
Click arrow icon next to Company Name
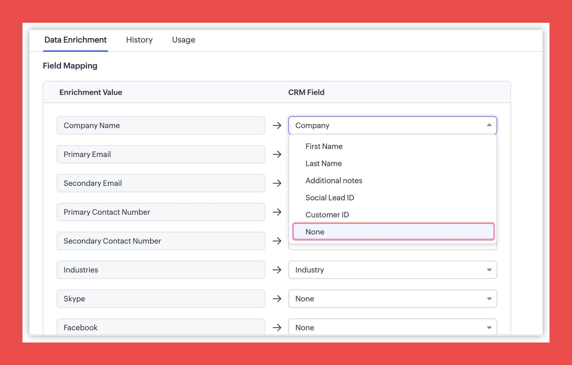277,125
